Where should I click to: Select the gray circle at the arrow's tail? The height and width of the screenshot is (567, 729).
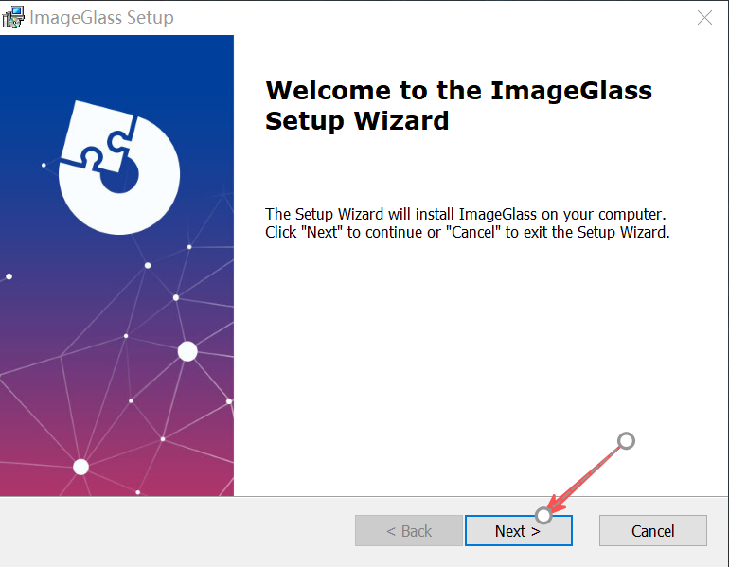click(x=626, y=440)
